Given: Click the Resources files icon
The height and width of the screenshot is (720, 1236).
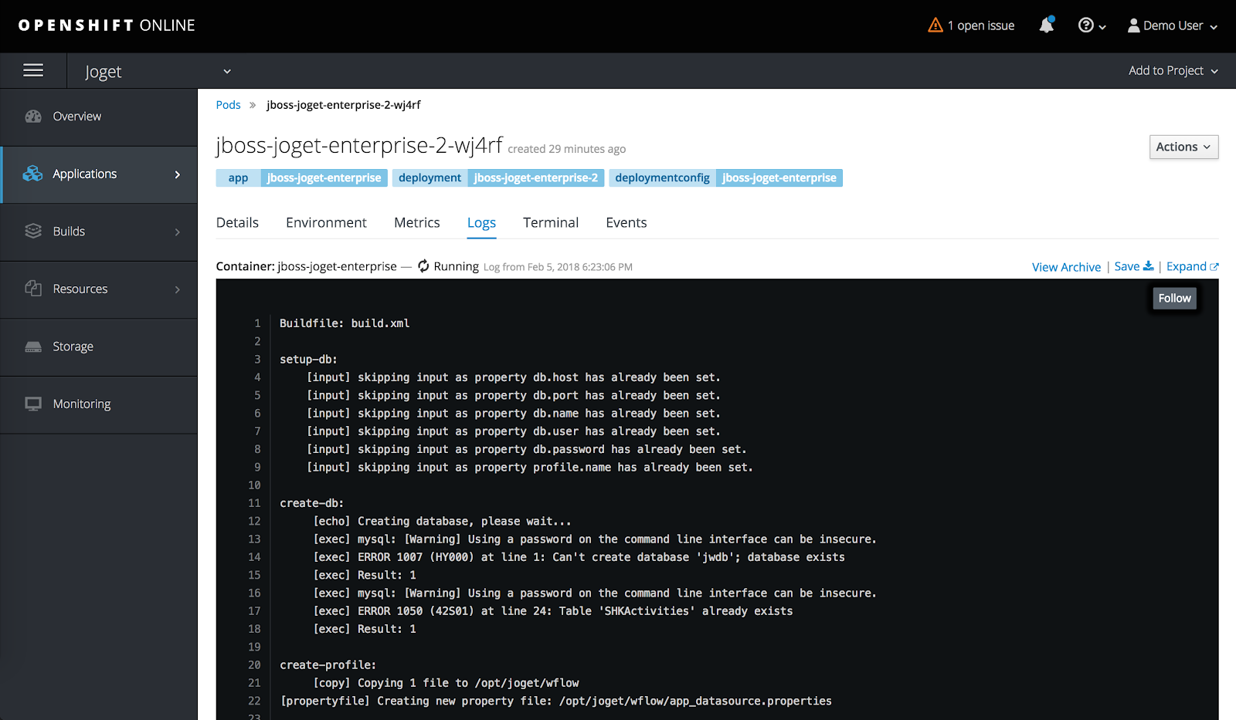Looking at the screenshot, I should 33,289.
